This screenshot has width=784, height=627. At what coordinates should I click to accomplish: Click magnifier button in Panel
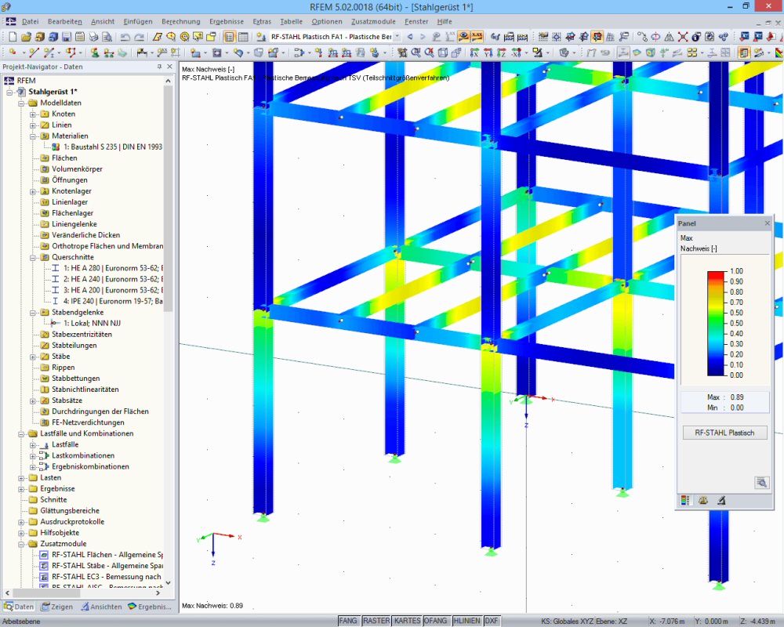click(x=761, y=483)
